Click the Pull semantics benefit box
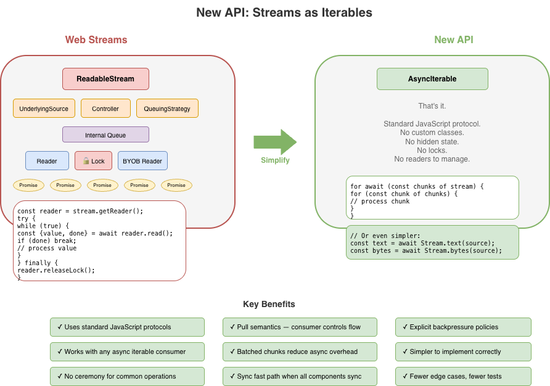550x386 pixels. click(x=300, y=327)
